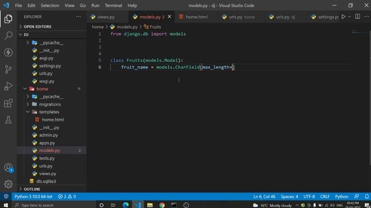Open the Testing flask view
This screenshot has width=371, height=208.
click(x=8, y=120)
